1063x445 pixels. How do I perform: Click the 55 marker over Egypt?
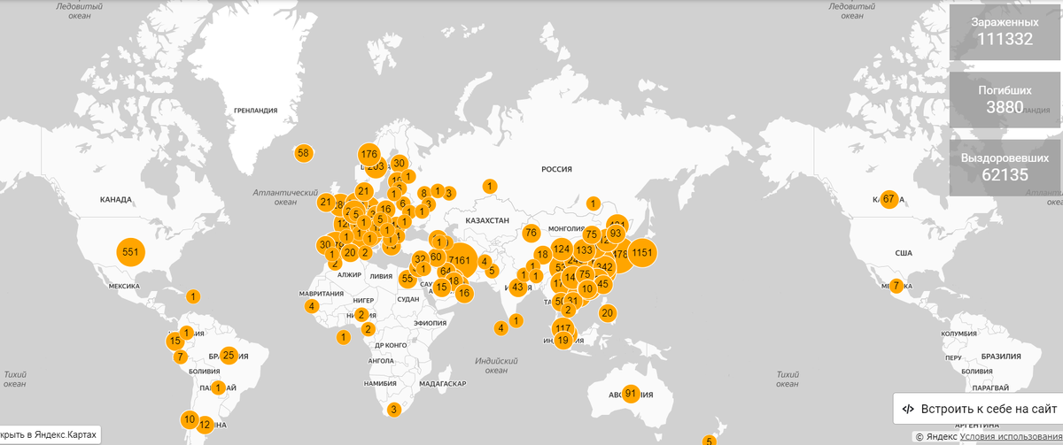(x=407, y=279)
